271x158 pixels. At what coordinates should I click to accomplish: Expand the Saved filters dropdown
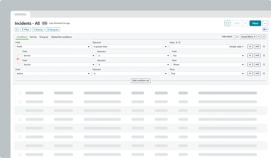[x=248, y=37]
